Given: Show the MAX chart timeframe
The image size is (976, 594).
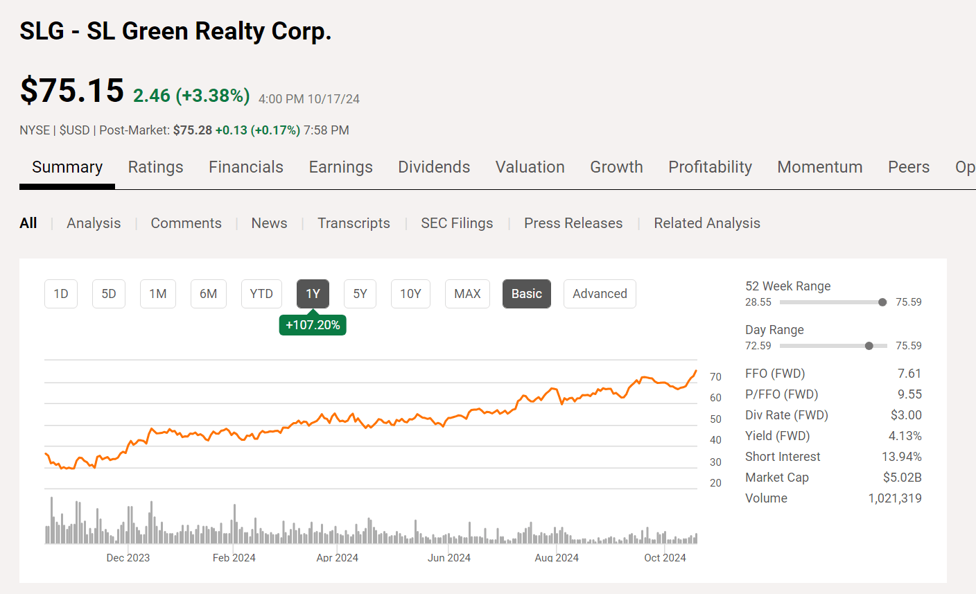Looking at the screenshot, I should (x=467, y=293).
